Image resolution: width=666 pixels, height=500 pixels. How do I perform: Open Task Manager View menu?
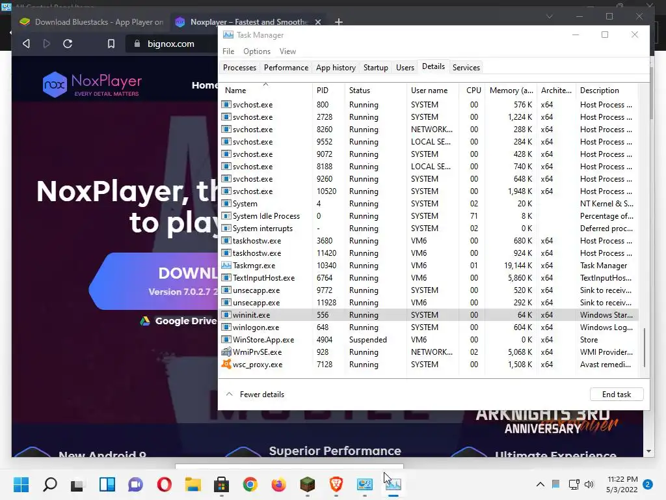(287, 51)
